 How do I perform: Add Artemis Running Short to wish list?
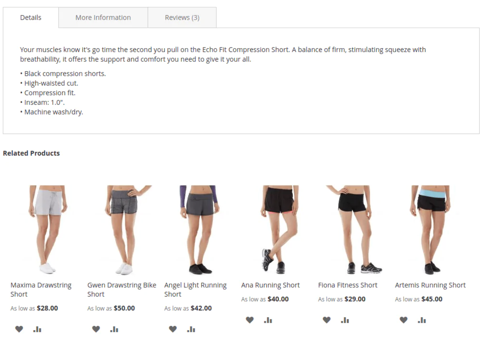[x=404, y=320]
